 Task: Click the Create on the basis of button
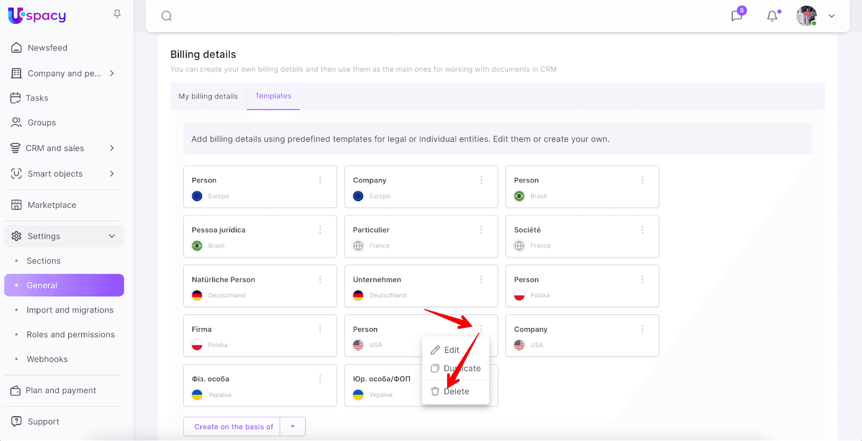(x=233, y=426)
